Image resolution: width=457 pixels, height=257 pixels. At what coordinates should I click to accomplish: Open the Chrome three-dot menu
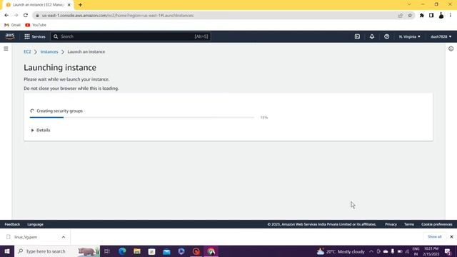pyautogui.click(x=451, y=16)
